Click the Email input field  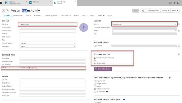pyautogui.click(x=52, y=68)
